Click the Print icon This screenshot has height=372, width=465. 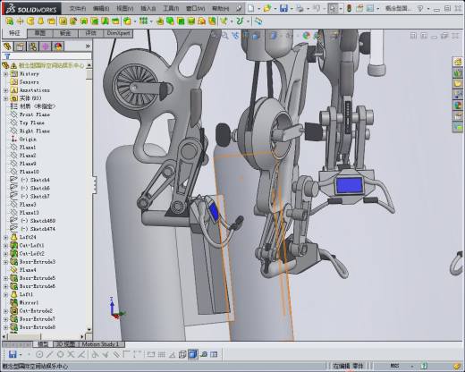[x=300, y=9]
